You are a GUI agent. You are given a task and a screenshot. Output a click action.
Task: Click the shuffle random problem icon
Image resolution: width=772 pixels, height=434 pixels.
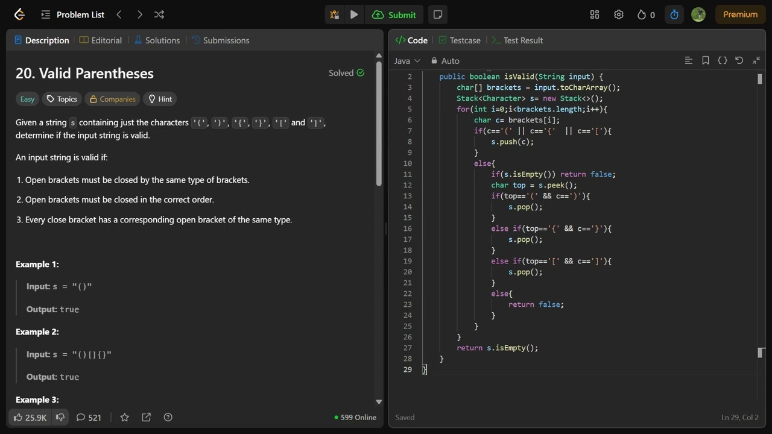(x=159, y=14)
